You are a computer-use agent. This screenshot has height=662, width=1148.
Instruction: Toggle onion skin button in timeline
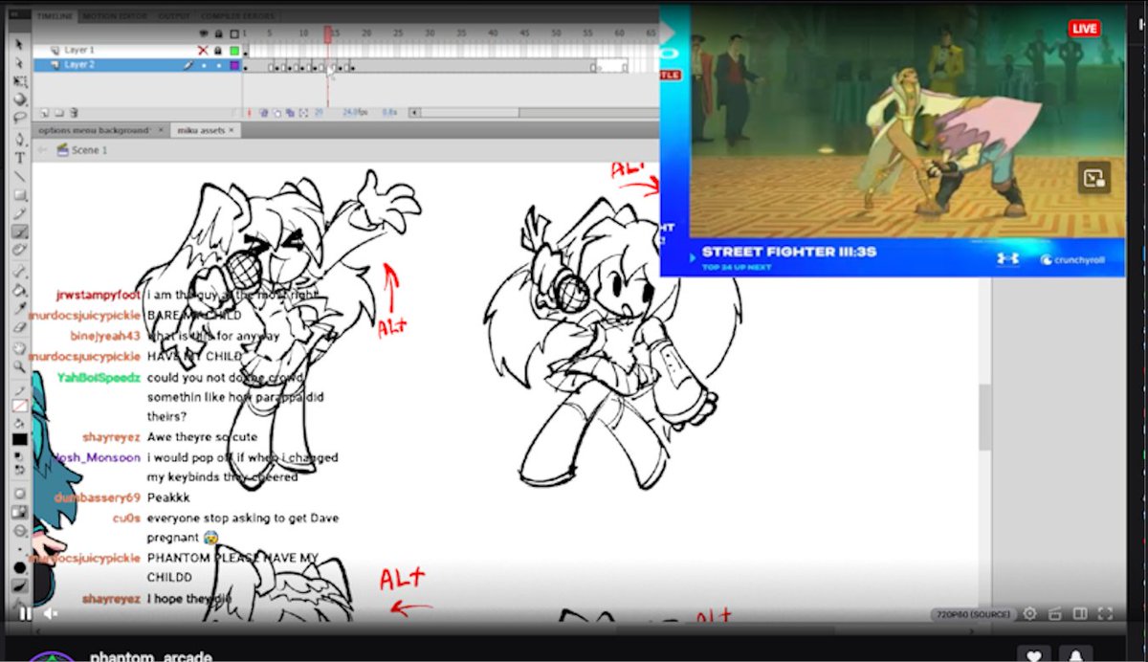pos(264,113)
